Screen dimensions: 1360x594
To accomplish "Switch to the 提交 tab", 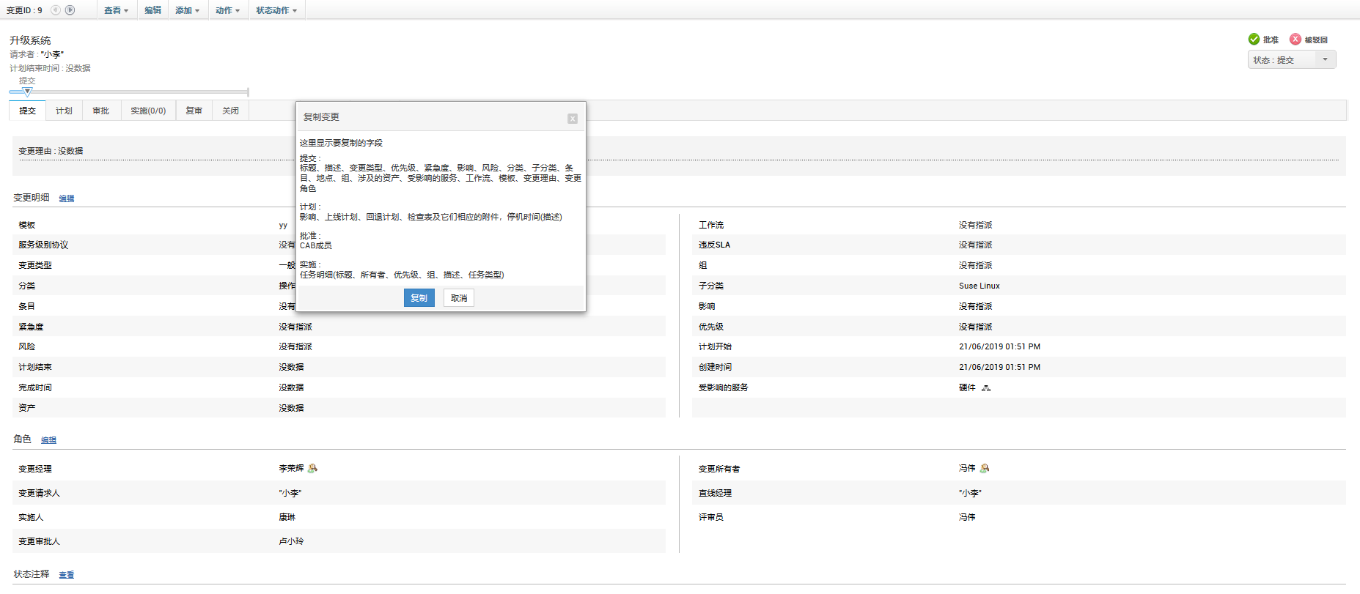I will [x=28, y=111].
